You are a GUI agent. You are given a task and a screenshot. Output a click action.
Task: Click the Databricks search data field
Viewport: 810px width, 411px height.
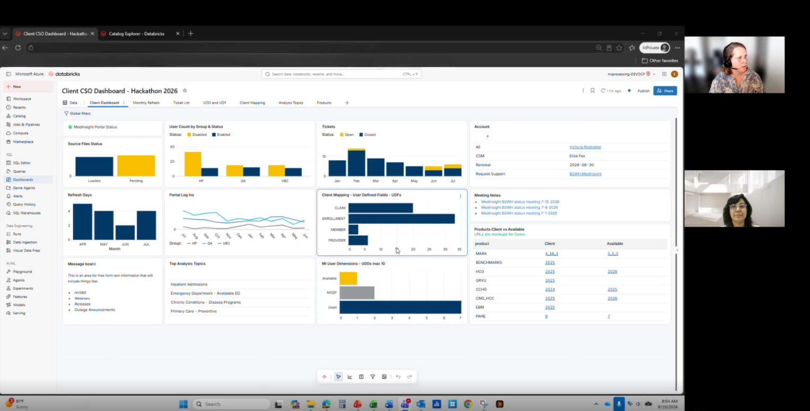pos(341,74)
